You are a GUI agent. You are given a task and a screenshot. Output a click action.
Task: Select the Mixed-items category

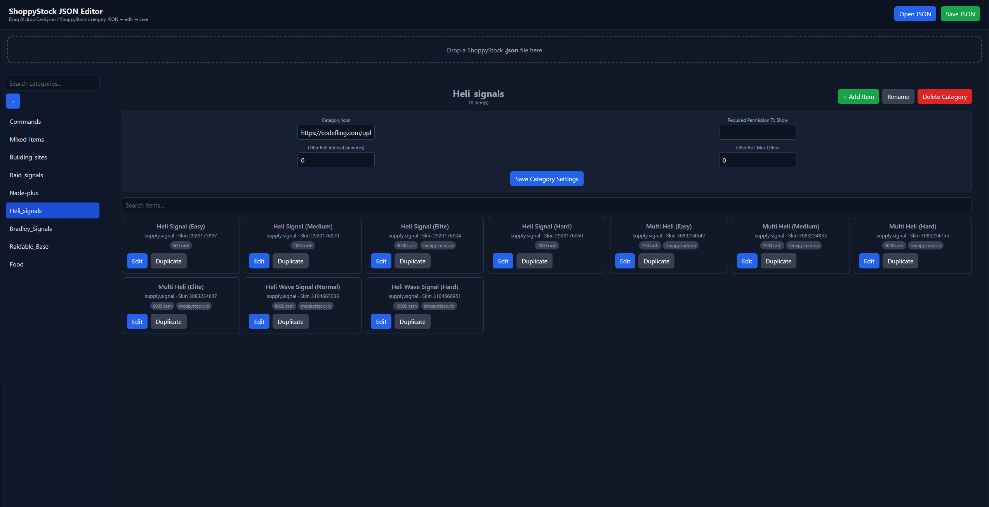tap(52, 139)
